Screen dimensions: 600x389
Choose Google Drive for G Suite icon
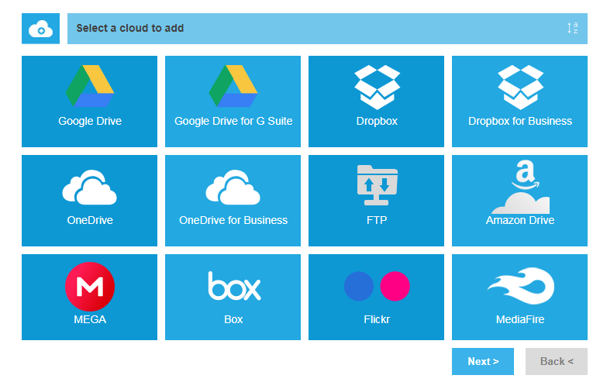tap(233, 87)
